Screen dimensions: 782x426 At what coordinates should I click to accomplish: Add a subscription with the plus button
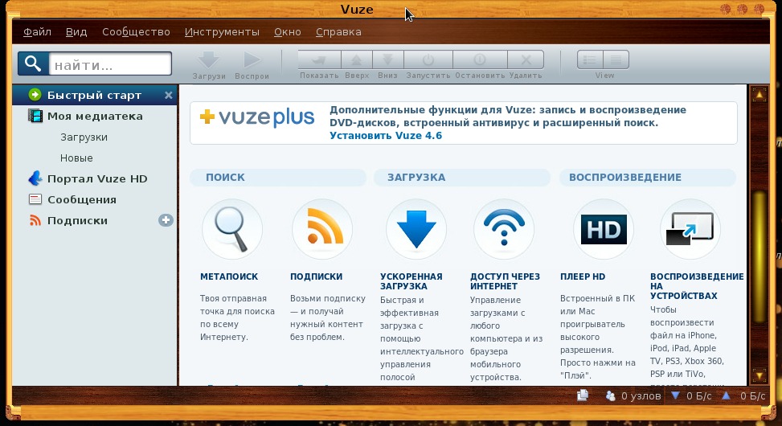pos(166,220)
